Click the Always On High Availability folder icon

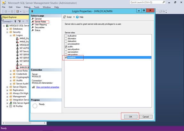(11, 93)
